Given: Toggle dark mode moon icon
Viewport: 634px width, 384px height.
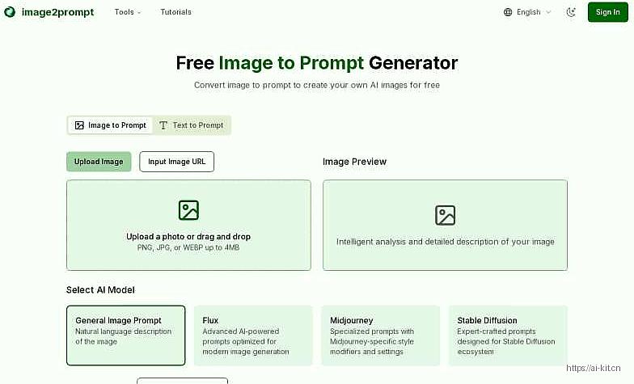Looking at the screenshot, I should coord(571,12).
